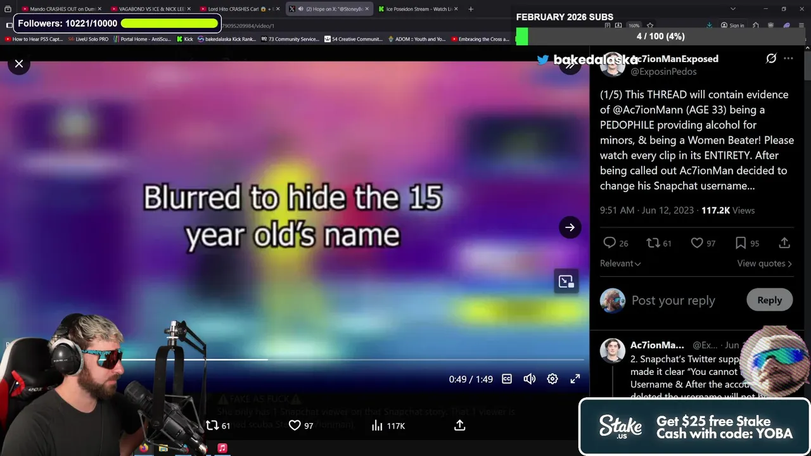This screenshot has width=811, height=456.
Task: Open Portal Home - AntiScu bookmark
Action: [x=142, y=39]
